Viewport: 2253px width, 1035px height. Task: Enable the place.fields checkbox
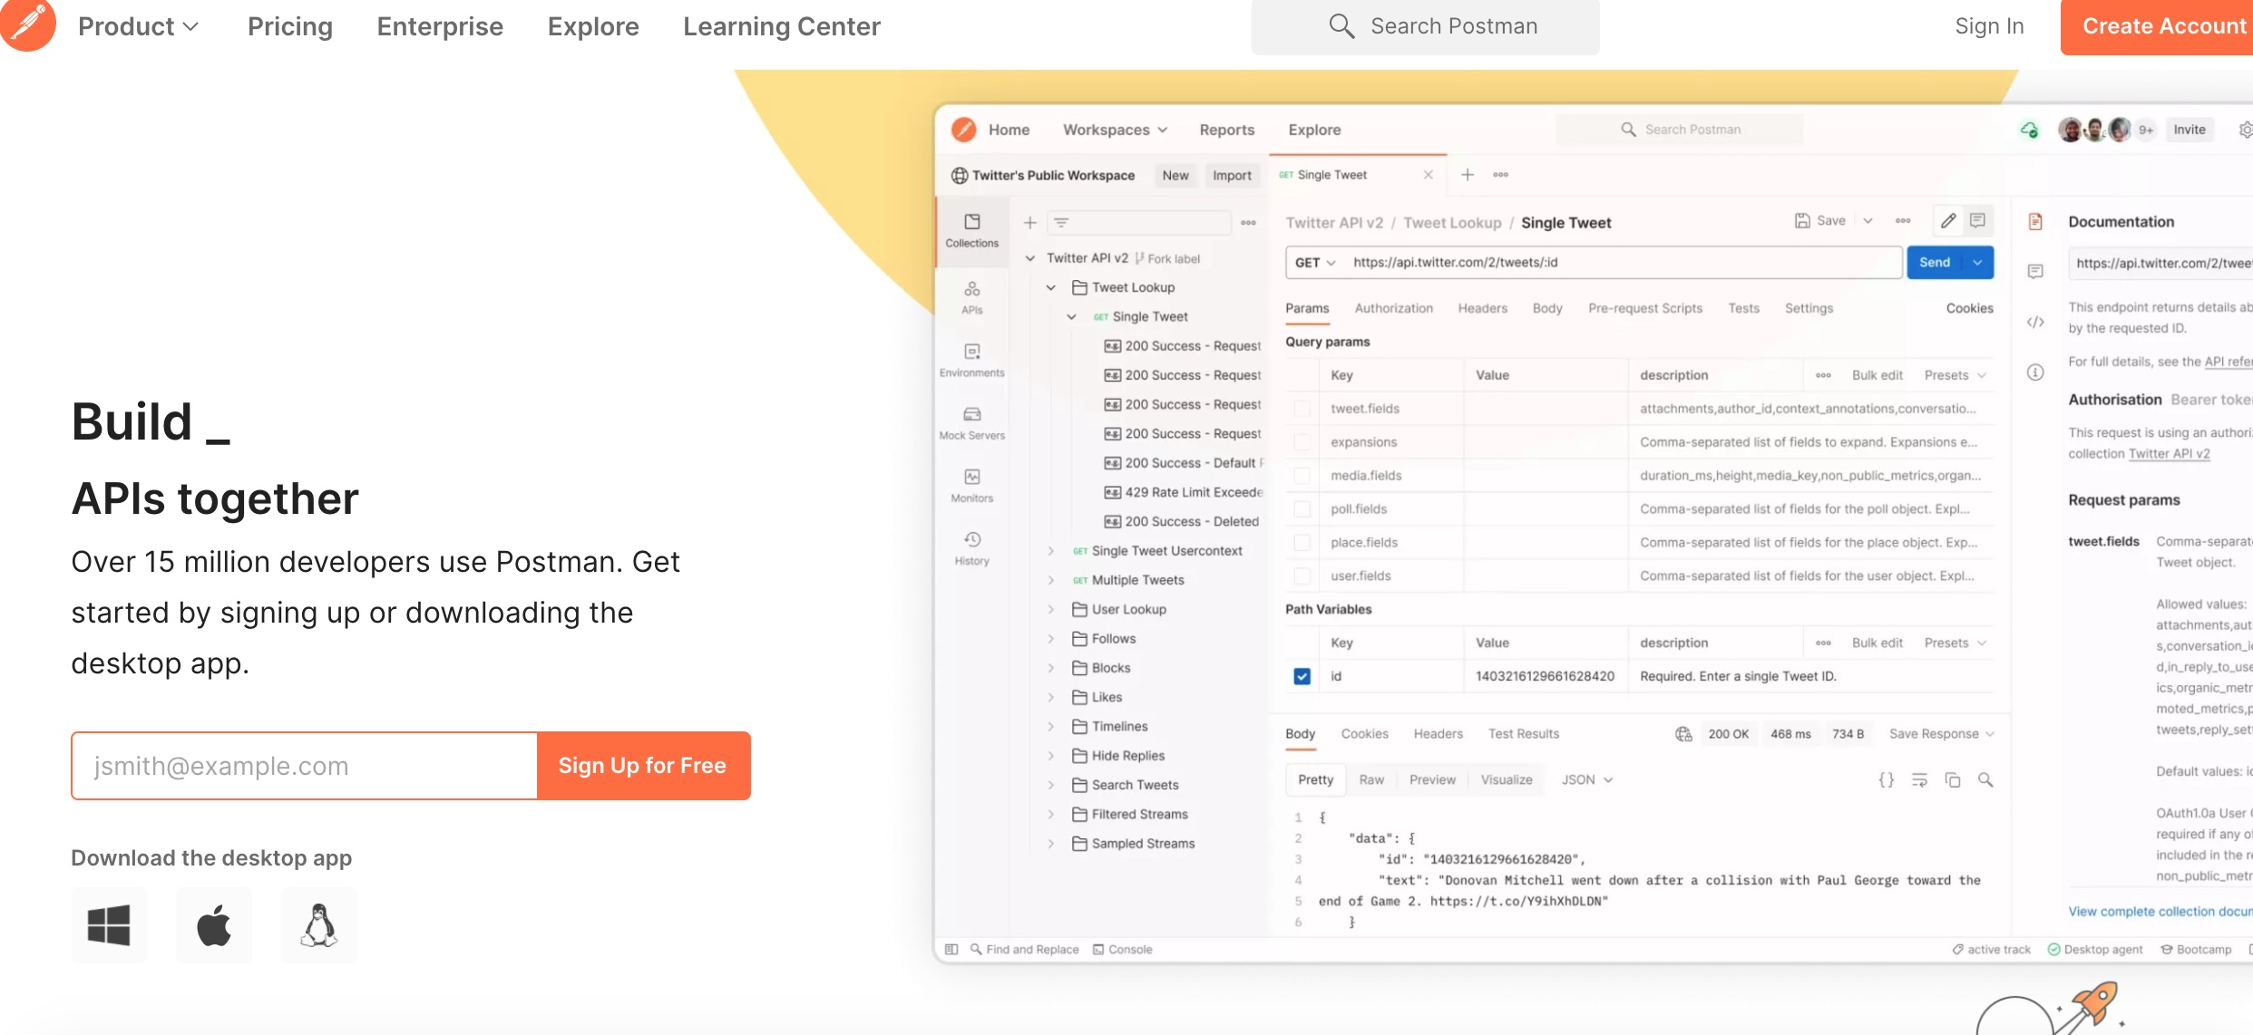click(1302, 543)
